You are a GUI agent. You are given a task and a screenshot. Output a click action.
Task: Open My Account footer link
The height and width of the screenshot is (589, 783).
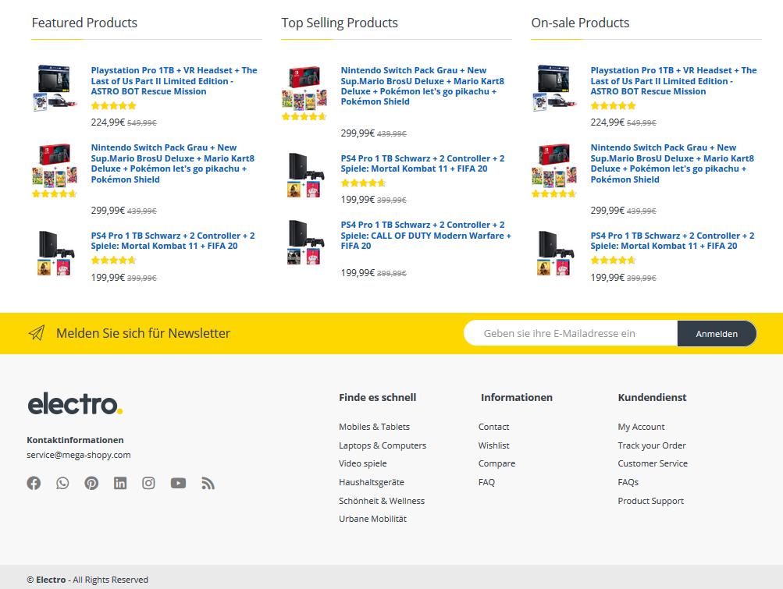(x=641, y=427)
